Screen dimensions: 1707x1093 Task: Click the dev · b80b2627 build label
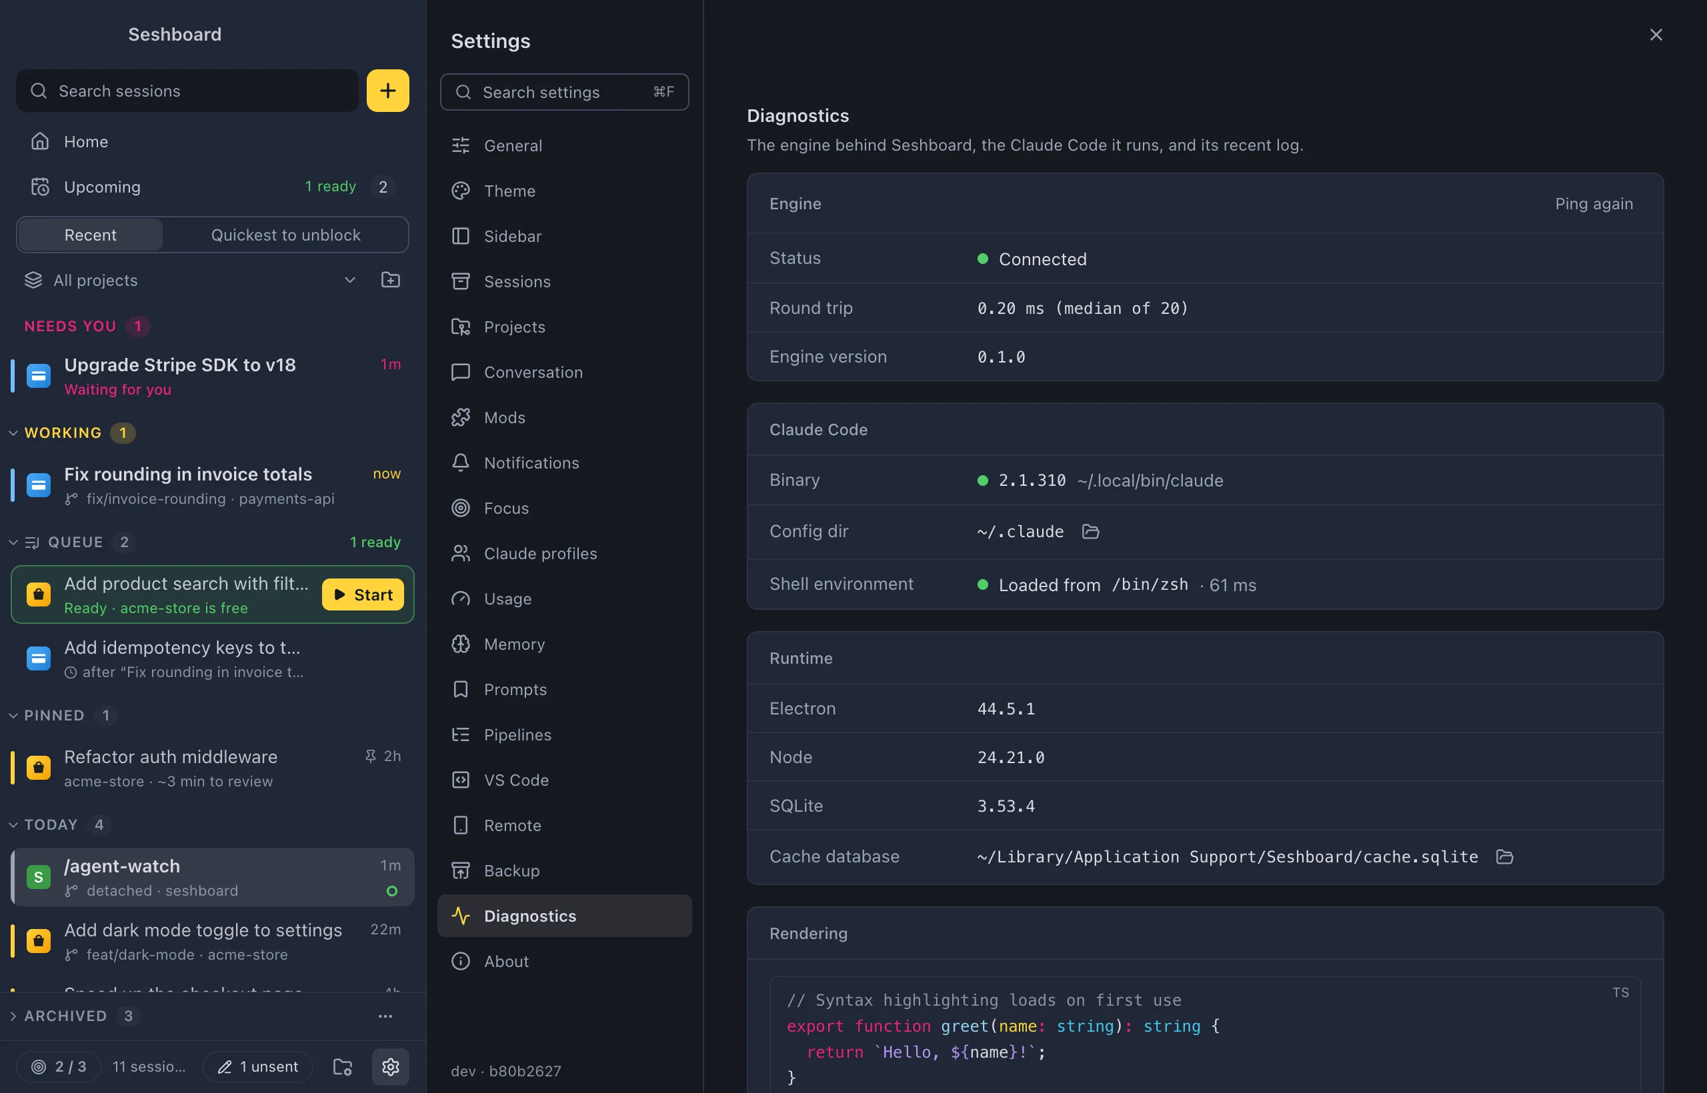[505, 1070]
